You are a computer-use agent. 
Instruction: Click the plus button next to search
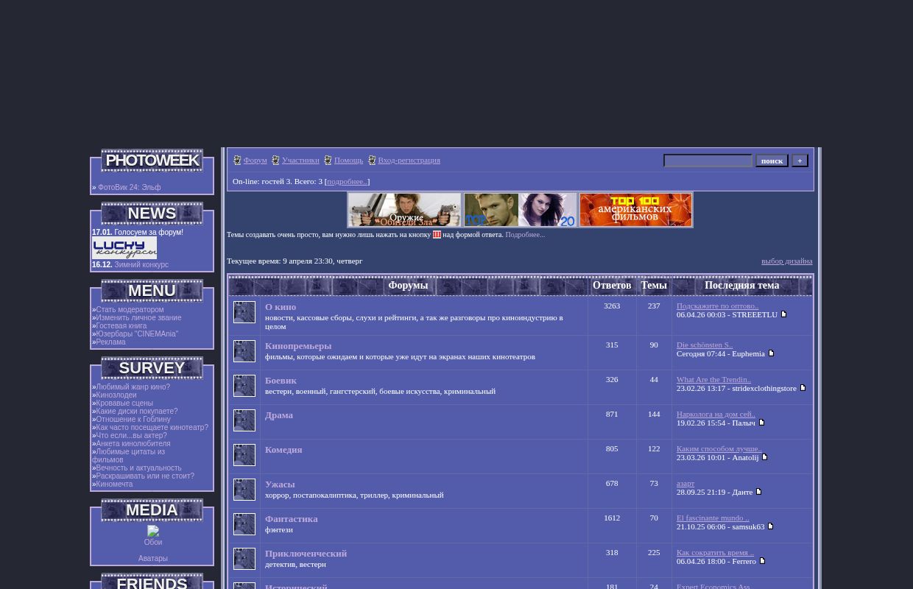click(800, 161)
